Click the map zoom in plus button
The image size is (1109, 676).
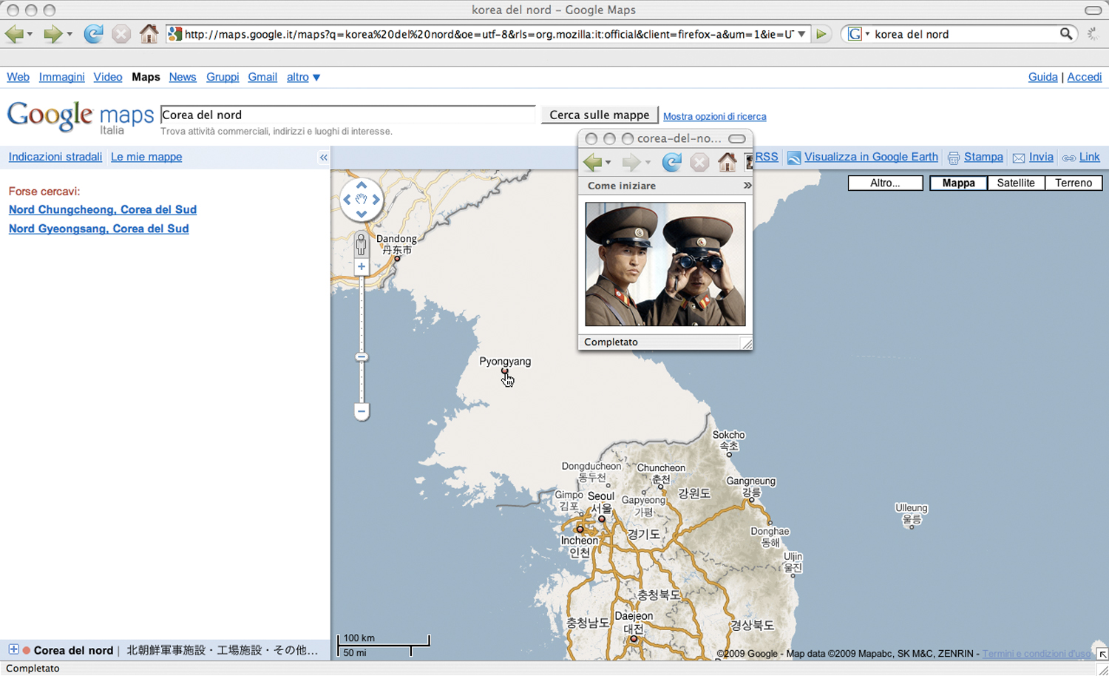(361, 267)
